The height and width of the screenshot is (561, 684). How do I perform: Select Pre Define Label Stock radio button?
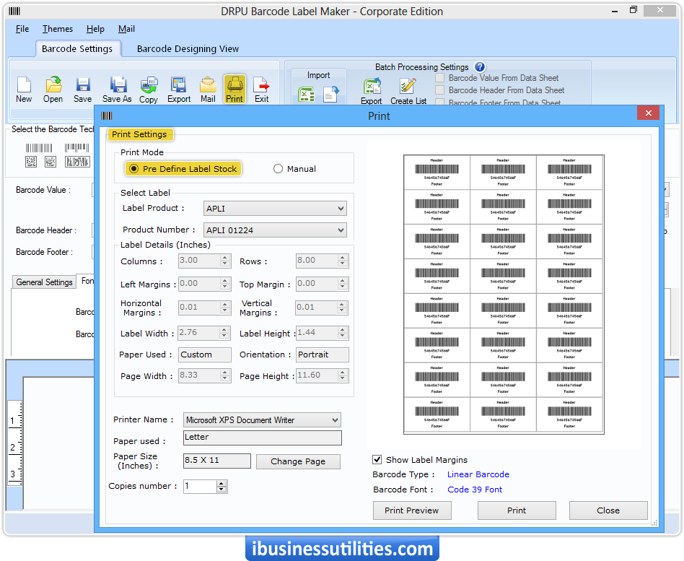tap(134, 168)
